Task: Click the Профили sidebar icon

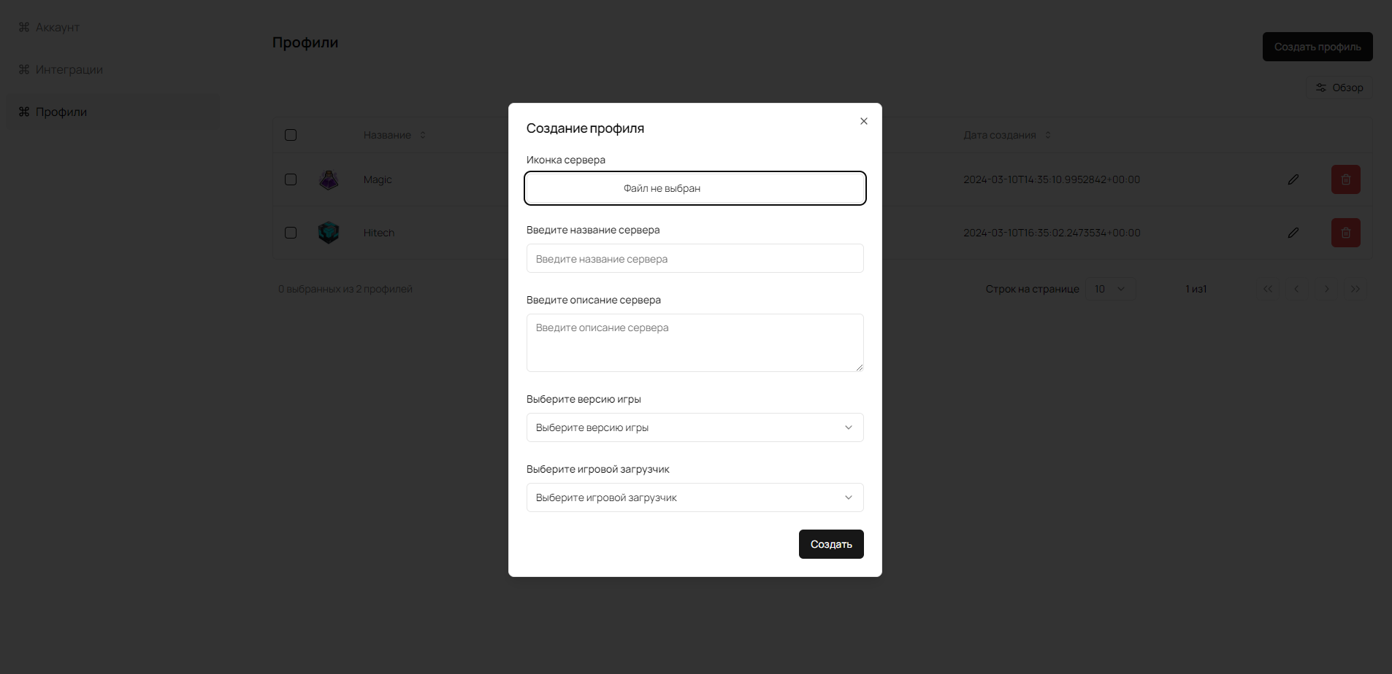Action: coord(23,112)
